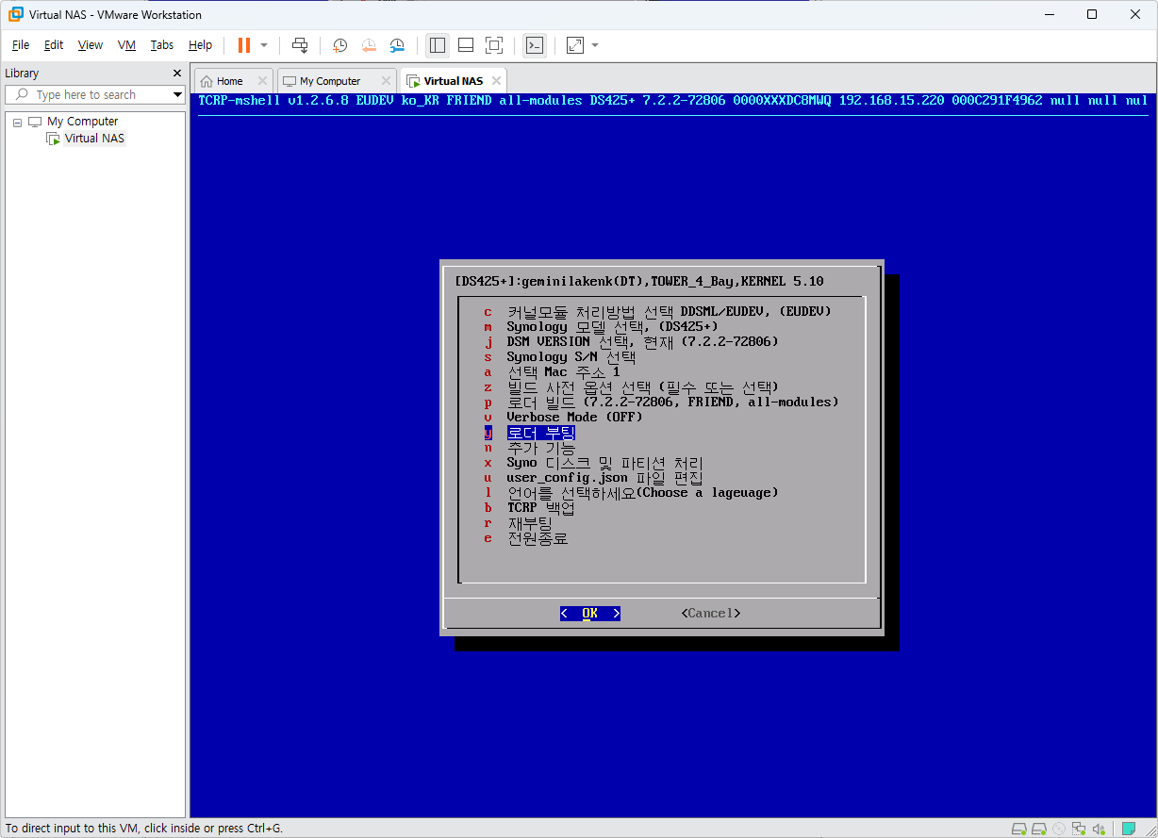Open the power options dropdown arrow beside pause
This screenshot has width=1158, height=838.
click(264, 45)
